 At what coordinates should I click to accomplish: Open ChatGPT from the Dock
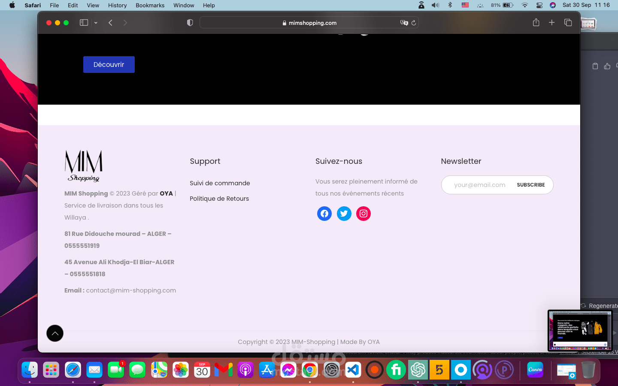418,370
